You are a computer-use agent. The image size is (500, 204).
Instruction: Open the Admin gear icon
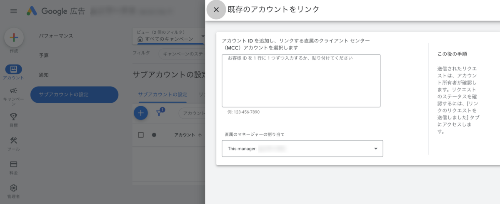coord(13,188)
